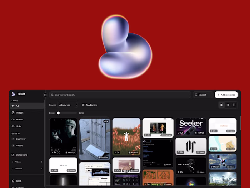Viewport: 250px width, 188px height.
Task: Click the slider track near Large
Action: (75, 113)
